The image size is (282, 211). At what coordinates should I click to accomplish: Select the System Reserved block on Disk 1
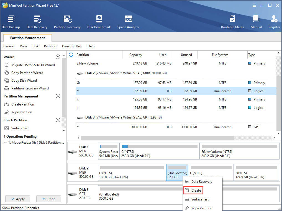tap(109, 151)
